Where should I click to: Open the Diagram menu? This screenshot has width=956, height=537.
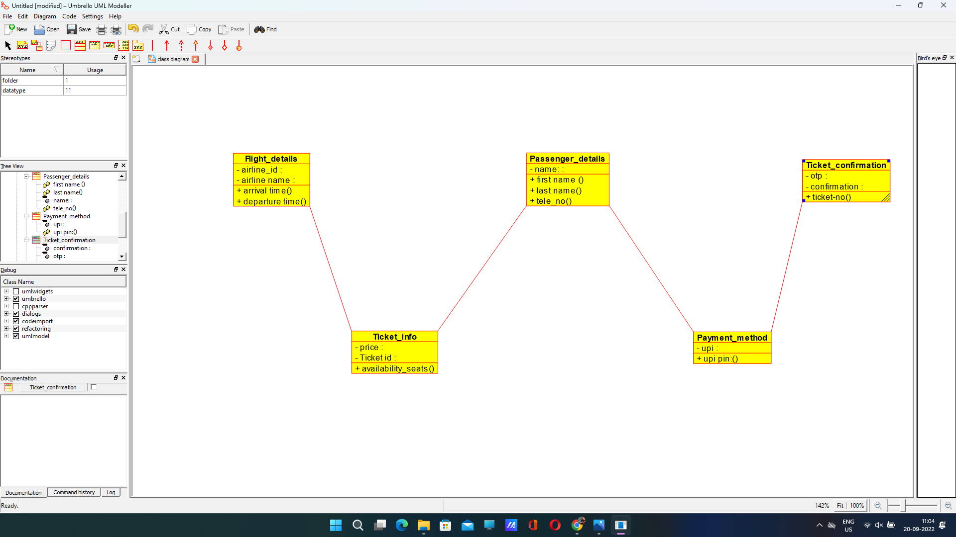click(45, 16)
